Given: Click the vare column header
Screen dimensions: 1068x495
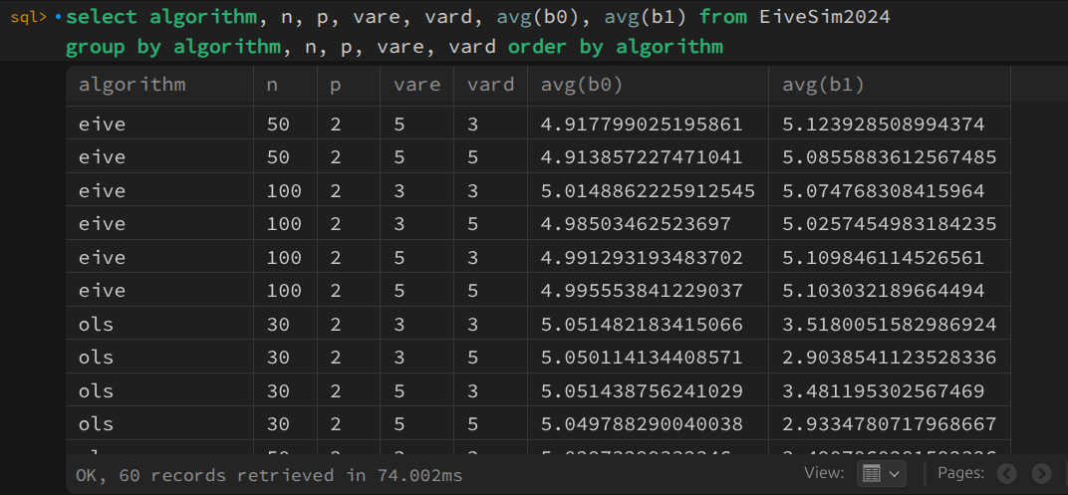Looking at the screenshot, I should [416, 85].
